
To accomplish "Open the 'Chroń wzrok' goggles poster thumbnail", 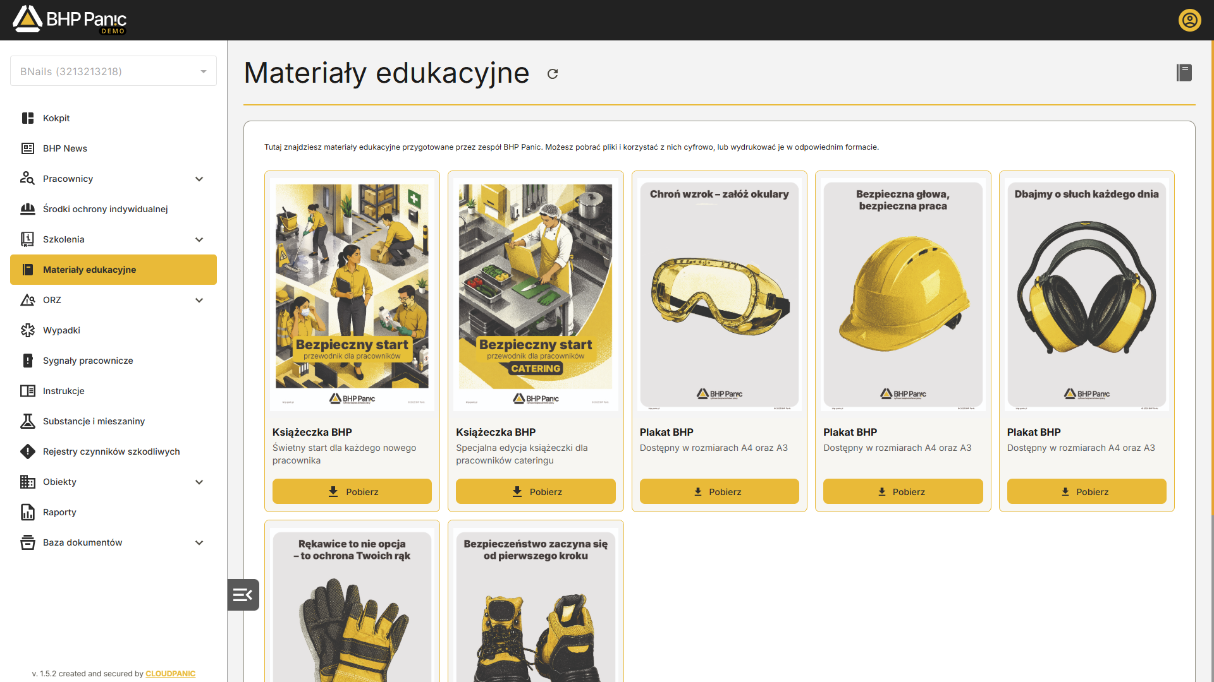I will click(720, 294).
